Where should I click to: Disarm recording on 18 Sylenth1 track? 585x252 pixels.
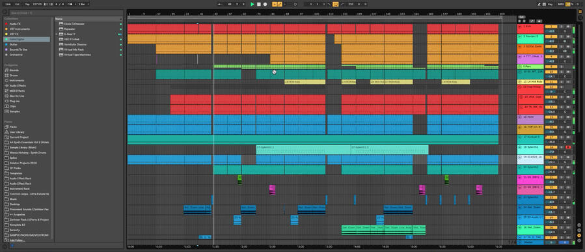[x=568, y=147]
